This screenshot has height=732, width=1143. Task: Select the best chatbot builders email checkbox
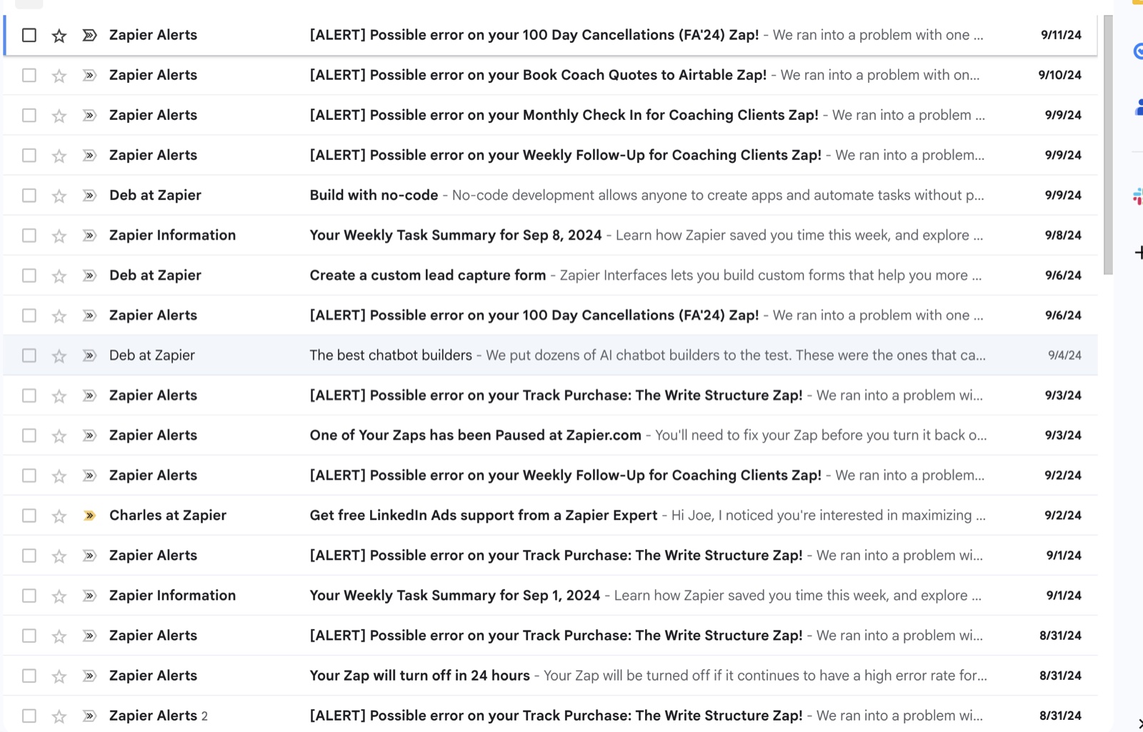[x=29, y=355]
